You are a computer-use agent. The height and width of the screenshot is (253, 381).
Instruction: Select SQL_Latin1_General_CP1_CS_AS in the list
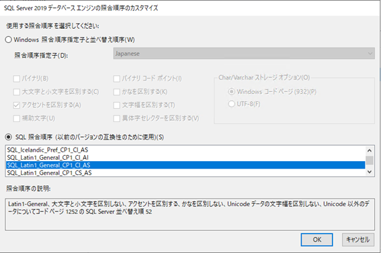pos(185,172)
